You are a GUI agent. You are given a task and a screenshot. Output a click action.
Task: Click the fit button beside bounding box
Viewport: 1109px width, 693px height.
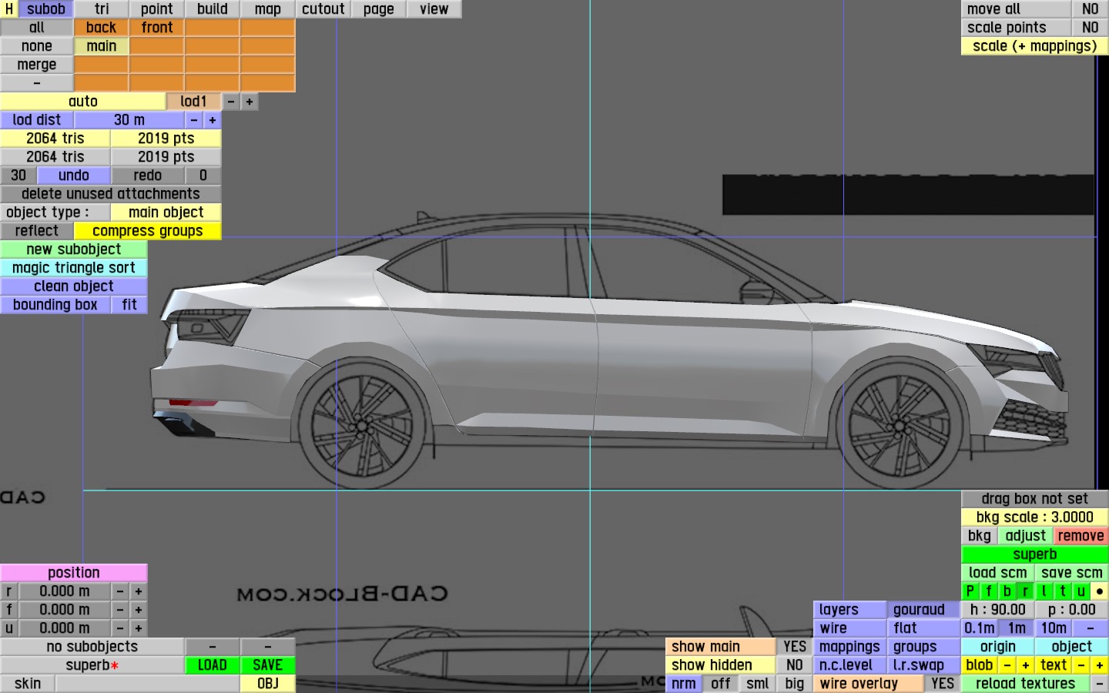point(129,305)
